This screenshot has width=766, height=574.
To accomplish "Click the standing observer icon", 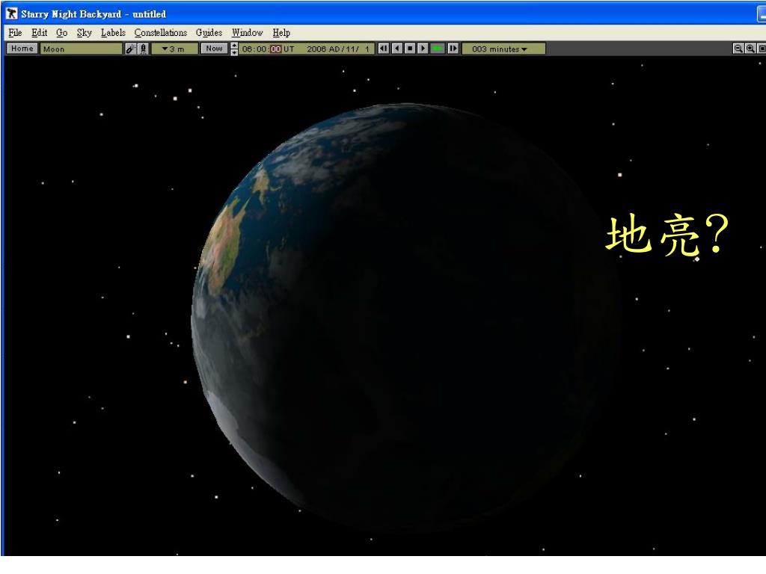I will [x=143, y=49].
